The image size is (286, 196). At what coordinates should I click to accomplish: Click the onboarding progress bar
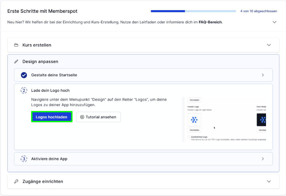193,11
